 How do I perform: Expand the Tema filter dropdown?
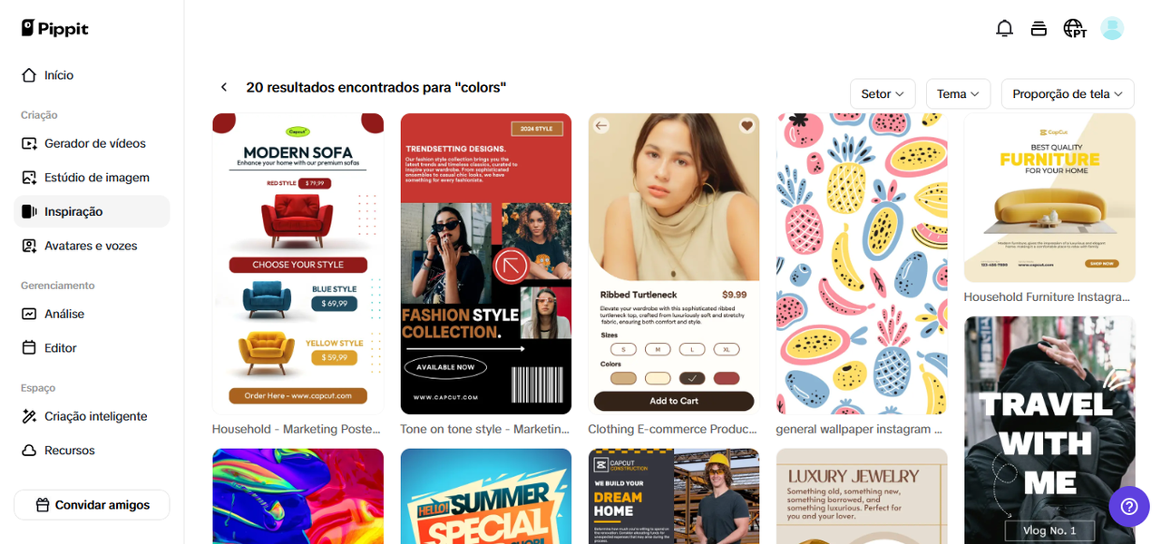pyautogui.click(x=958, y=93)
